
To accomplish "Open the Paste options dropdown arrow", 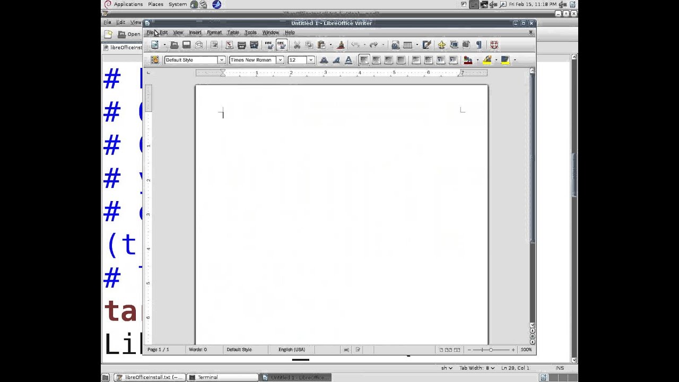I will coord(330,45).
